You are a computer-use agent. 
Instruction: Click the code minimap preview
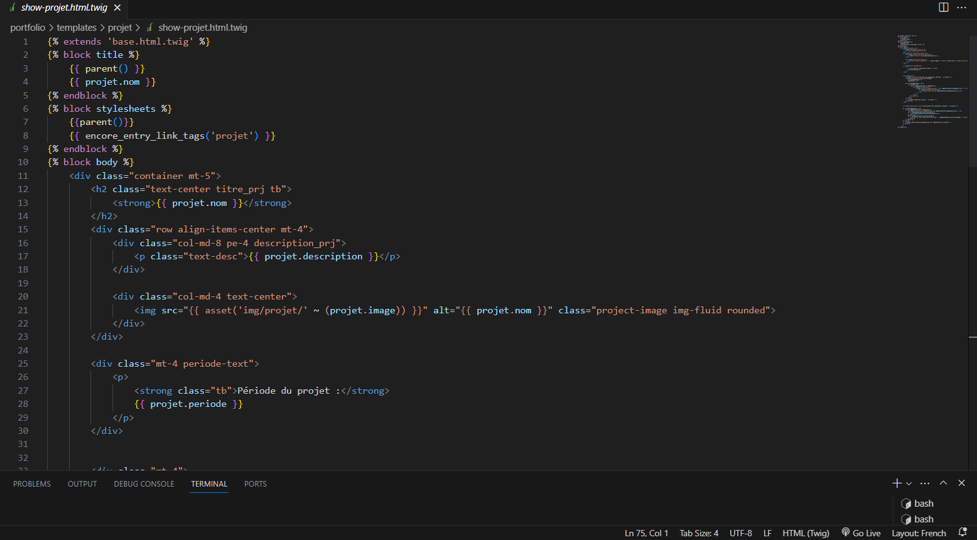click(932, 82)
